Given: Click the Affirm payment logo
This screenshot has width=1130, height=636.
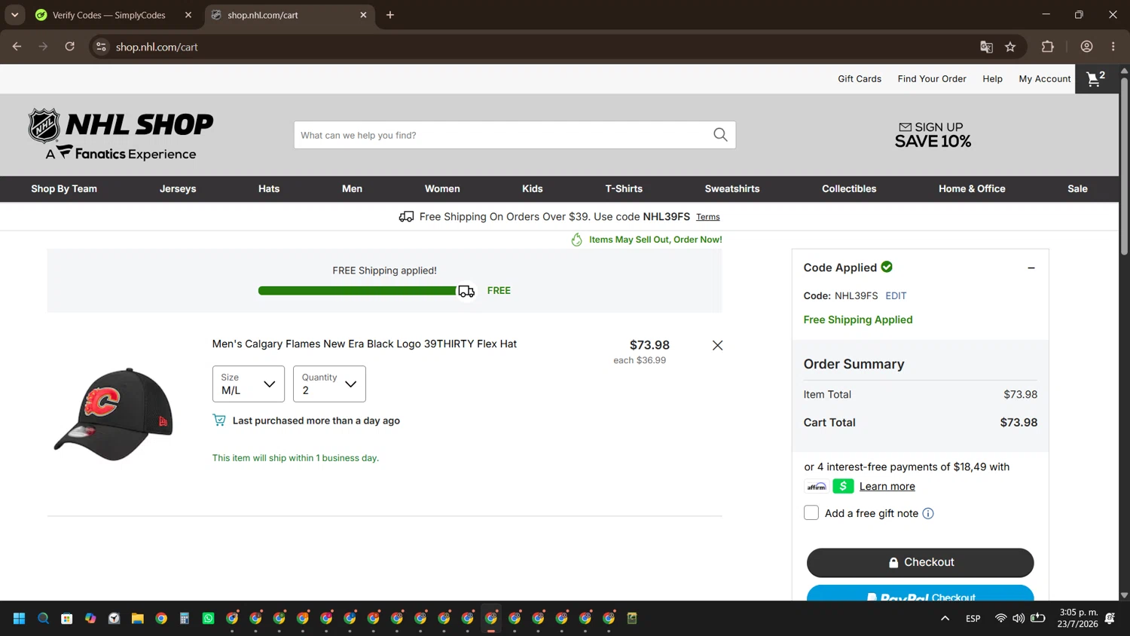Looking at the screenshot, I should 817,486.
